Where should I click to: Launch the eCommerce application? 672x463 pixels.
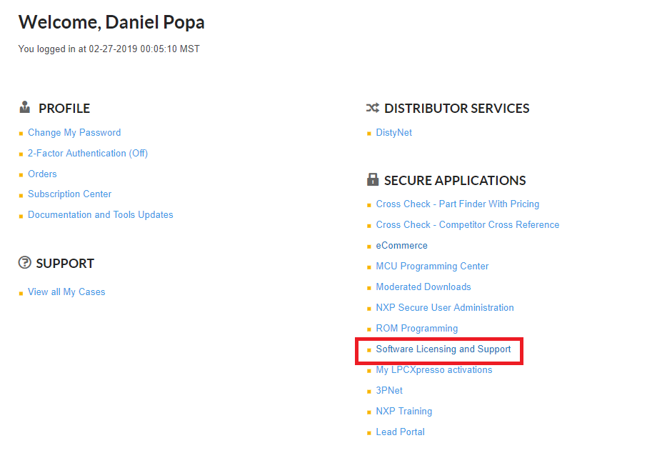(401, 246)
